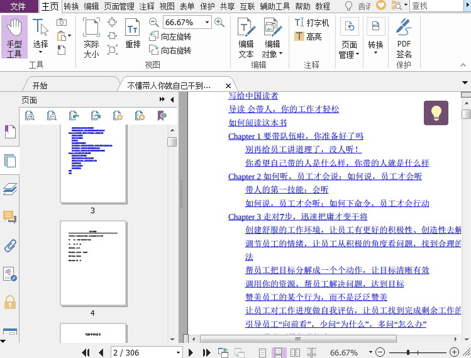This screenshot has height=358, width=471.
Task: Select the Hand tool (手型工具)
Action: 14,37
